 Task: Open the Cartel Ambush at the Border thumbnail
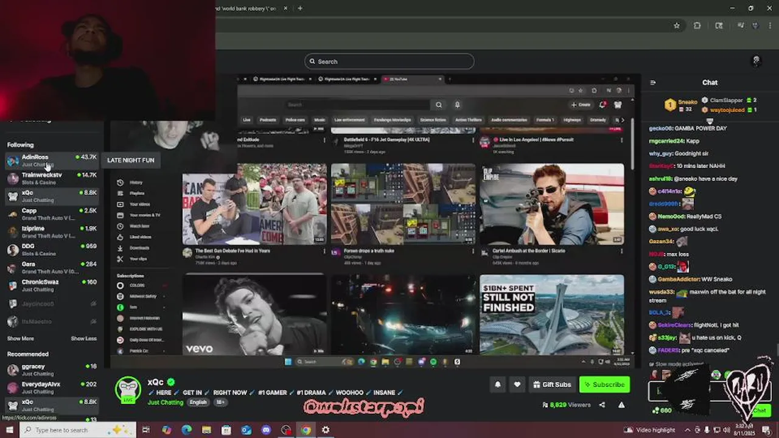point(551,204)
